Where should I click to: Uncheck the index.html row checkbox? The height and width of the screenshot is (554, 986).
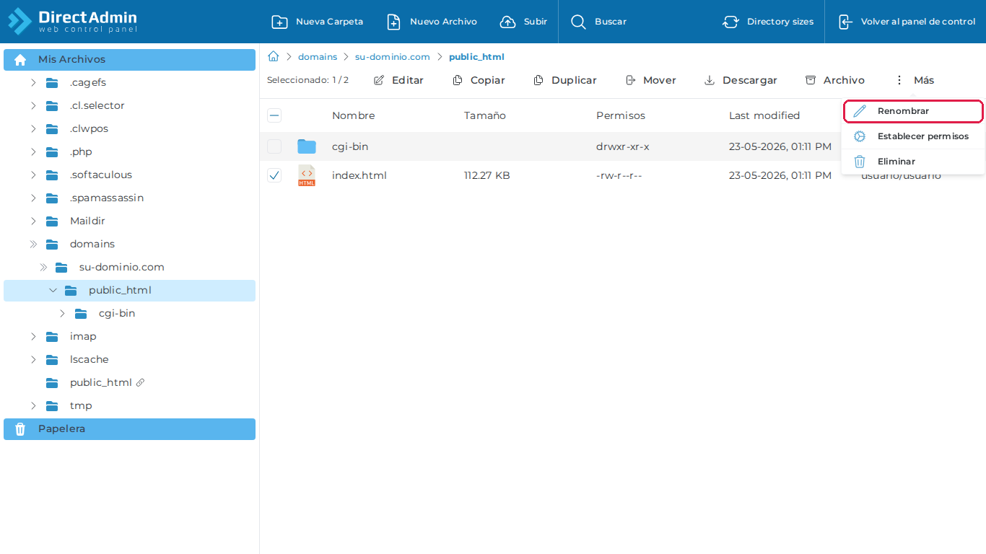274,175
